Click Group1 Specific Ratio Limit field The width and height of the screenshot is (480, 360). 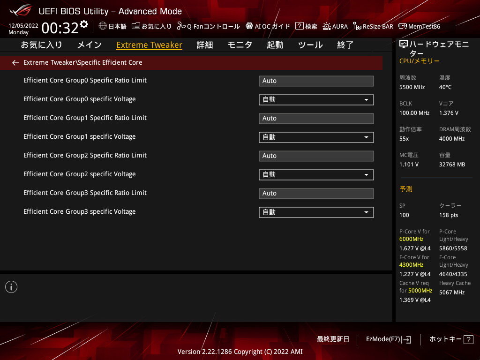pyautogui.click(x=316, y=119)
